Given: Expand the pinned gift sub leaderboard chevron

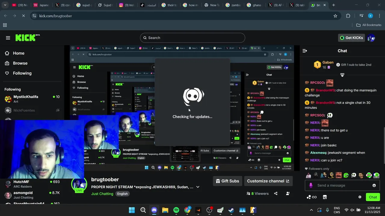Looking at the screenshot, I should (x=342, y=75).
